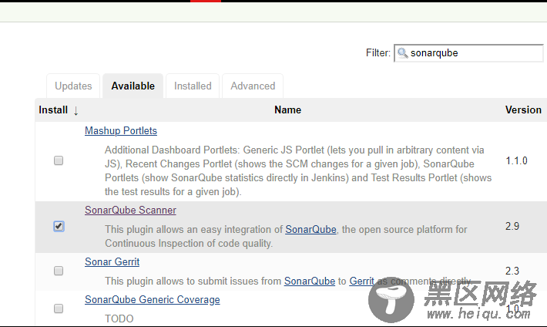Open the SonarQube Scanner plugin link

click(x=130, y=210)
